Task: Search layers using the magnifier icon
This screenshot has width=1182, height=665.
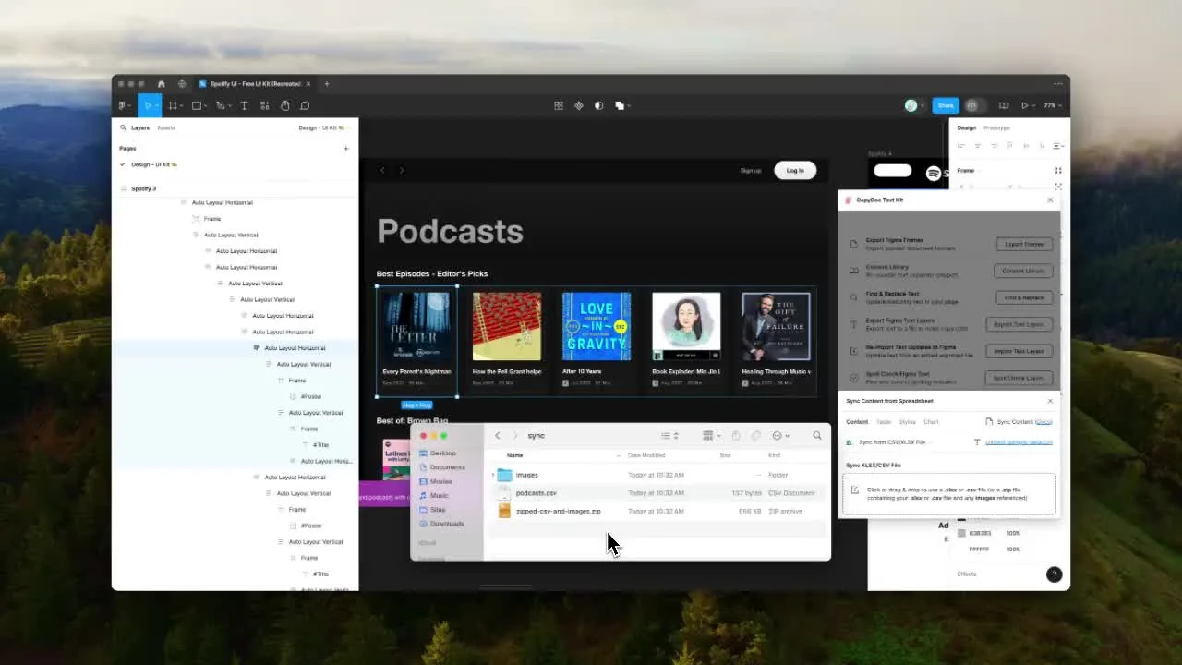Action: 123,128
